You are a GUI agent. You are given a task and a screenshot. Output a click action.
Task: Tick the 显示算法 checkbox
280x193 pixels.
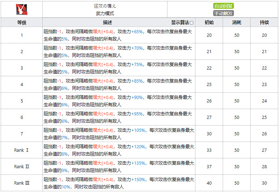click(x=192, y=23)
